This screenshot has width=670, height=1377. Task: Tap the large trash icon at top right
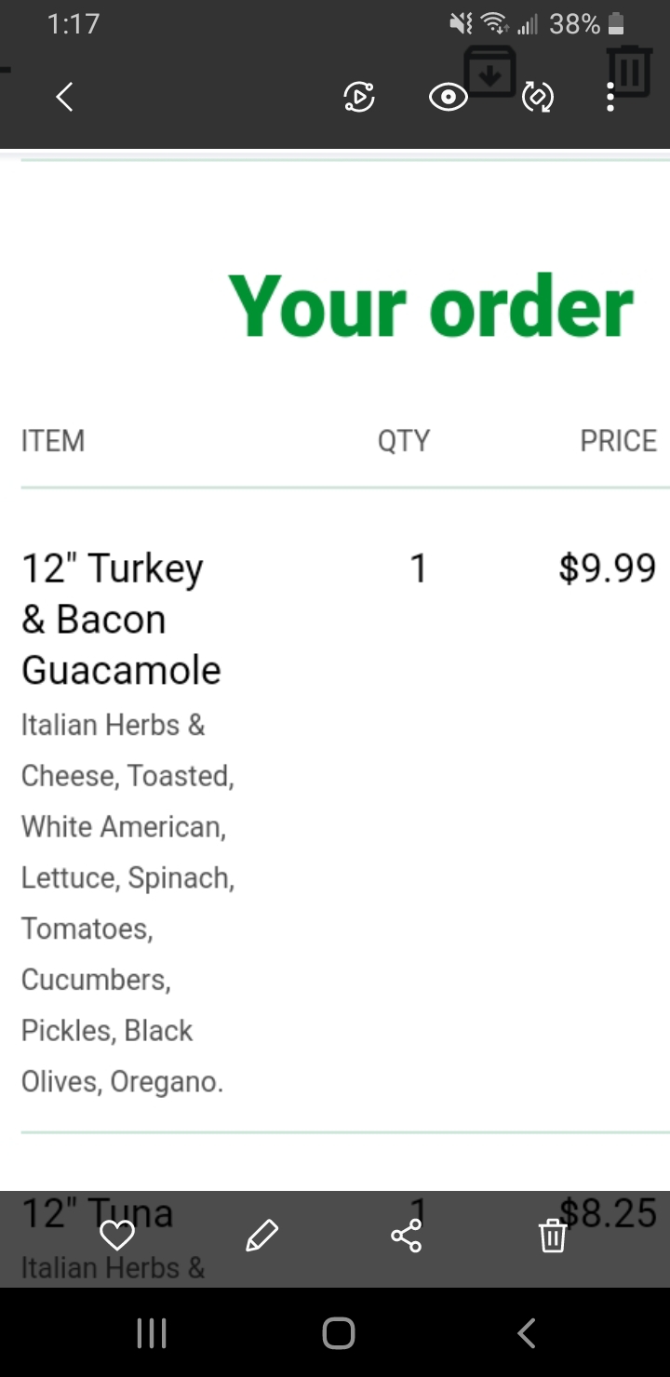point(629,71)
